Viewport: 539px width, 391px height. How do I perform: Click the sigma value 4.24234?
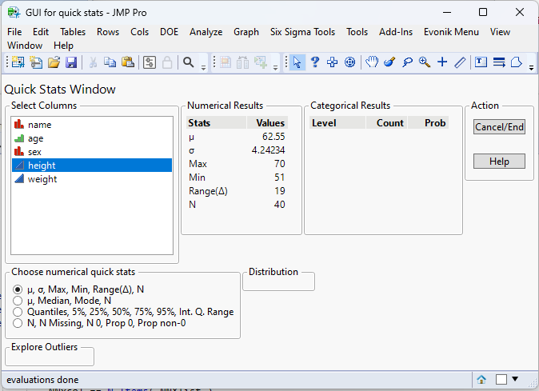click(x=268, y=150)
